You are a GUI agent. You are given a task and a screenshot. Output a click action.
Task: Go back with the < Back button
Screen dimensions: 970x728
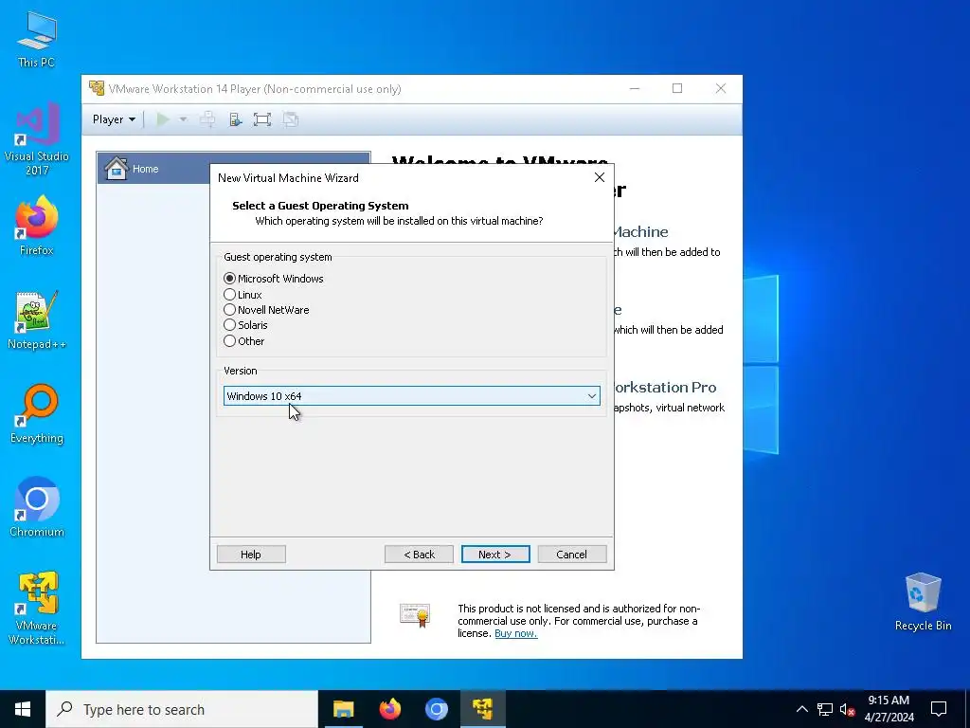(x=419, y=554)
